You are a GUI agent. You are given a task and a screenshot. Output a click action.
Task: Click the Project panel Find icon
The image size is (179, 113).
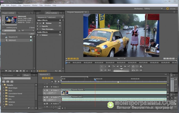[x=14, y=71]
